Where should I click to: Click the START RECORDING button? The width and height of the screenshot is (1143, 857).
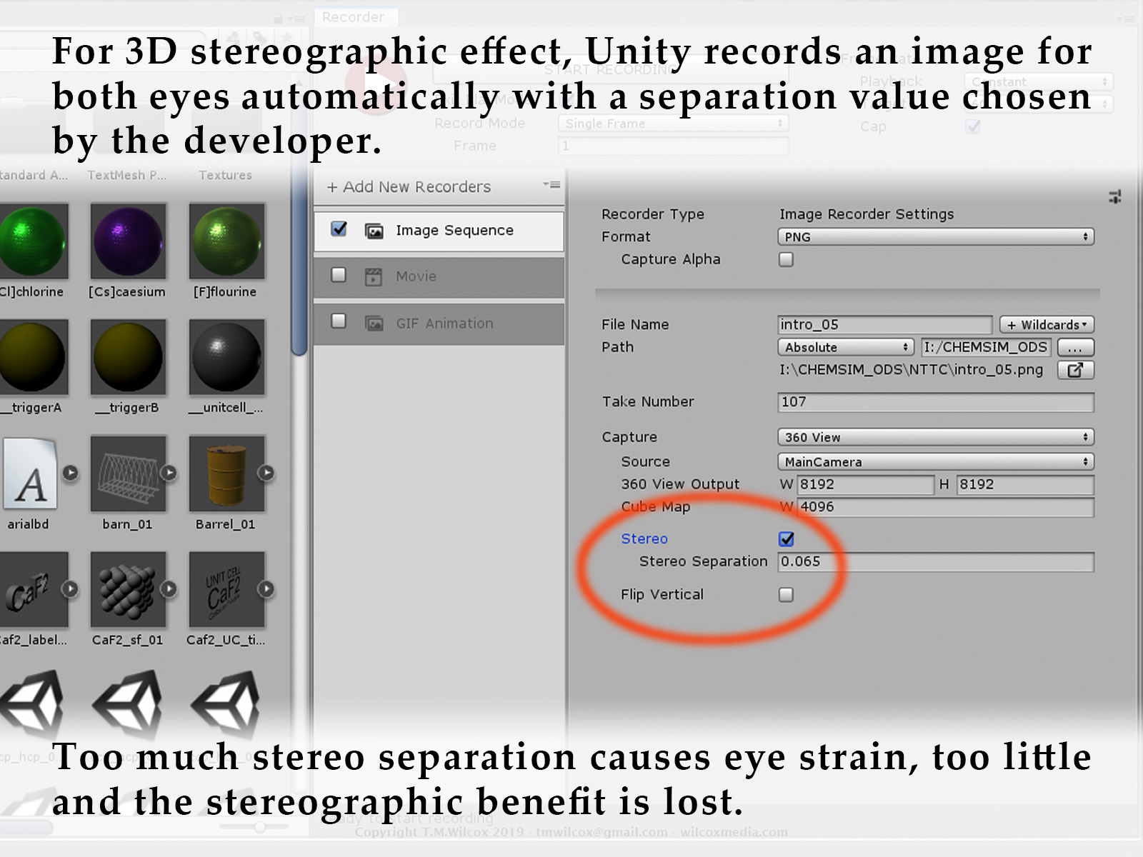(611, 70)
